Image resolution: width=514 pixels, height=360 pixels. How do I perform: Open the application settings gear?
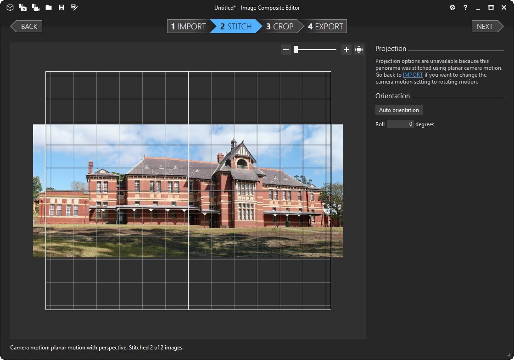(x=452, y=7)
